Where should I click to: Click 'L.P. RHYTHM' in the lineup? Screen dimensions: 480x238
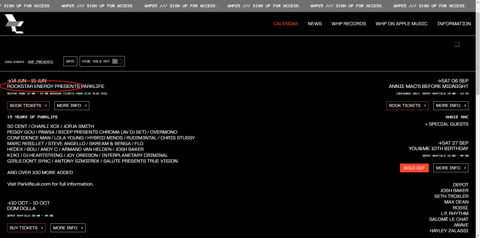(x=455, y=214)
